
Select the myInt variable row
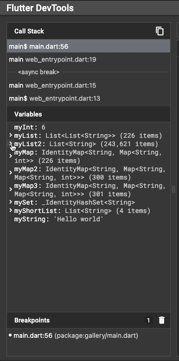(x=89, y=127)
